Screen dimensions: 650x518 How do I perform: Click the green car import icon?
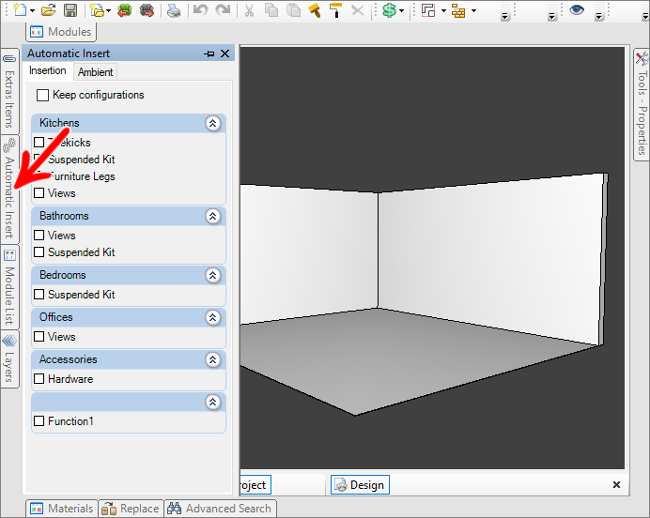click(125, 10)
